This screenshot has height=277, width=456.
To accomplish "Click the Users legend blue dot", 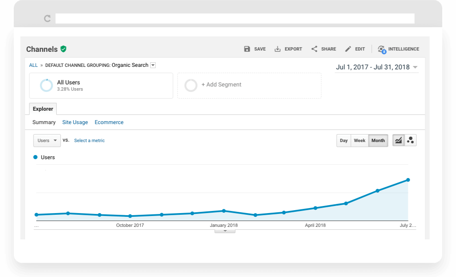I will coord(35,157).
